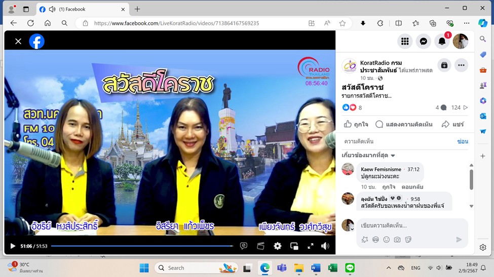This screenshot has height=277, width=494.
Task: Click the KoratRadio page avatar
Action: click(350, 66)
